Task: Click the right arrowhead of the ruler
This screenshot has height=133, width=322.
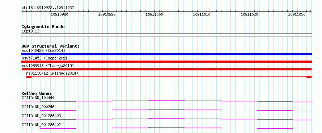Action: click(310, 12)
